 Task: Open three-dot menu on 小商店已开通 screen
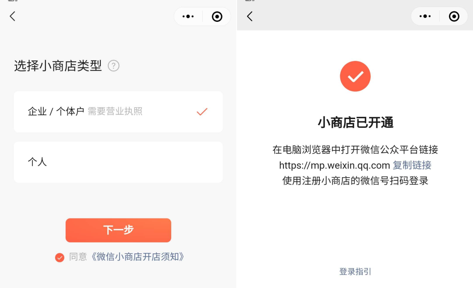[x=425, y=16]
